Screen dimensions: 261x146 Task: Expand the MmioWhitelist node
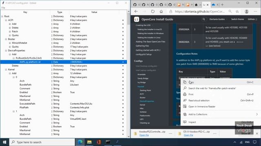(x=10, y=43)
